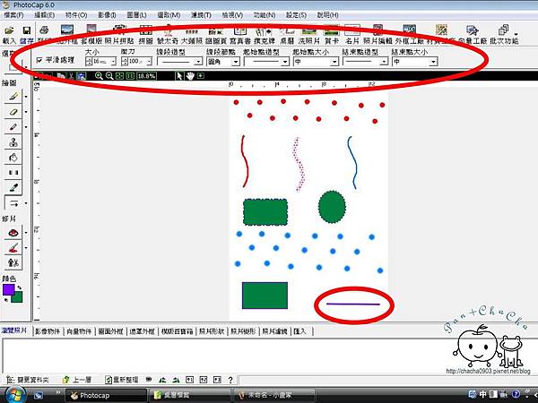Click the zoom out magnifier icon
The image size is (538, 403).
(109, 76)
